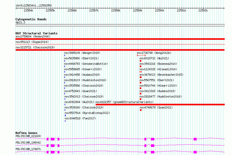Click the nsv951113 (Dogan2014) label
This screenshot has height=155, width=232.
[32, 42]
